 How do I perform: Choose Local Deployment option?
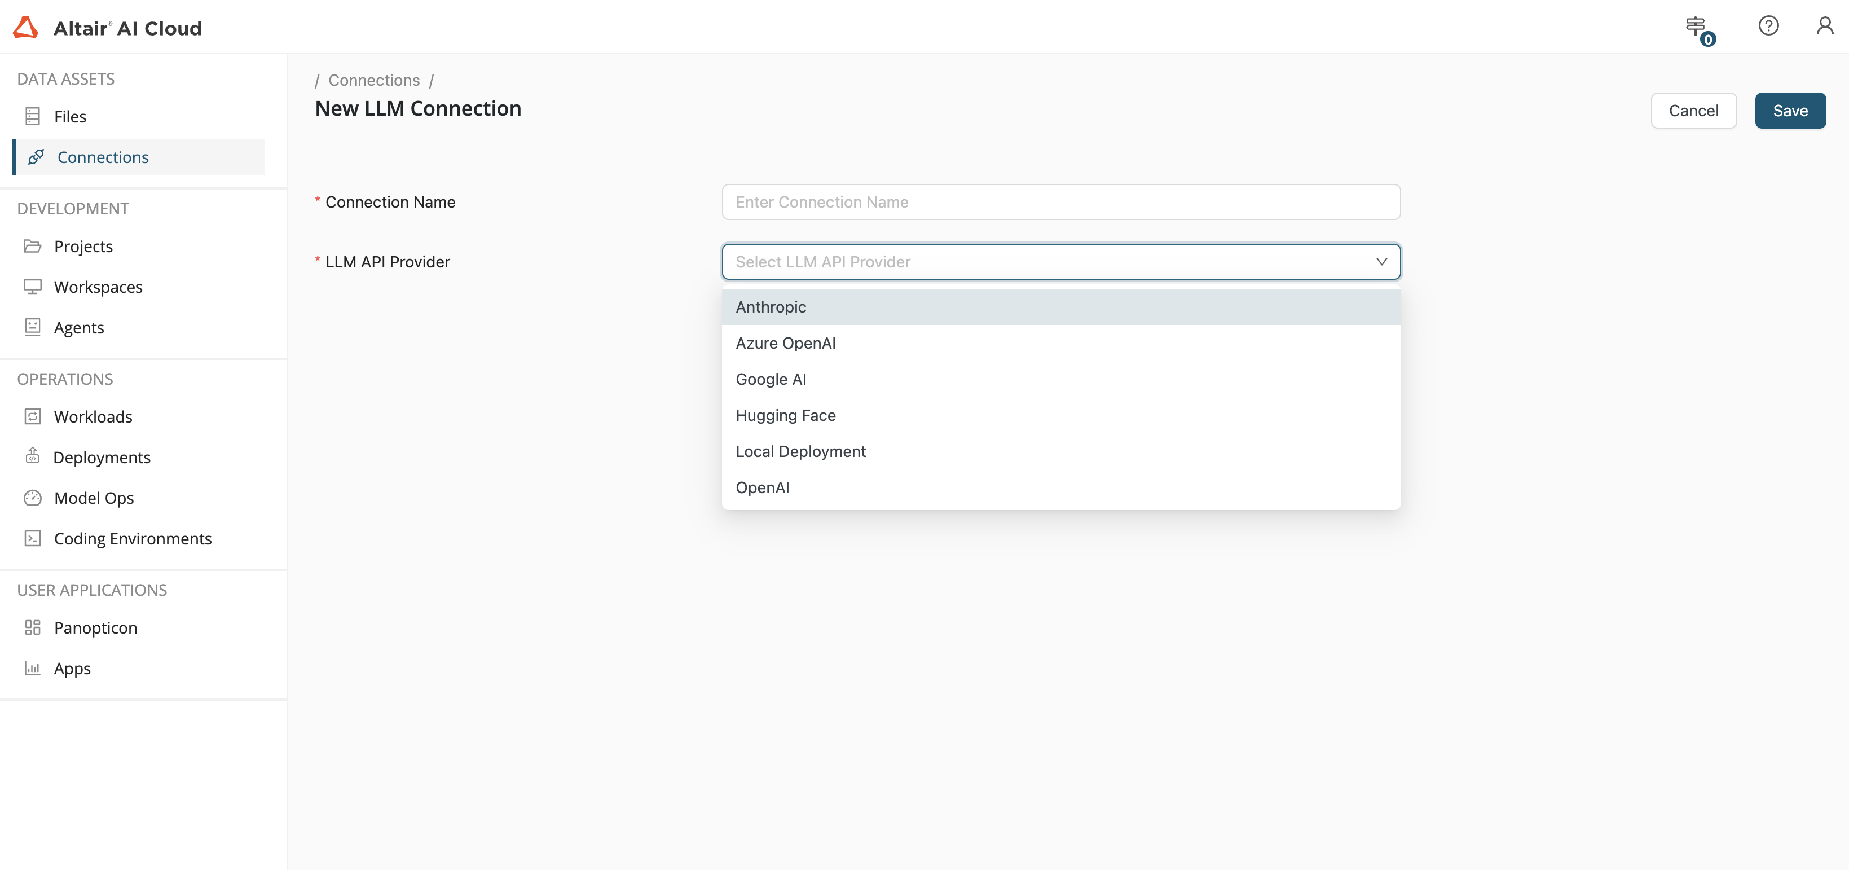pos(1061,451)
